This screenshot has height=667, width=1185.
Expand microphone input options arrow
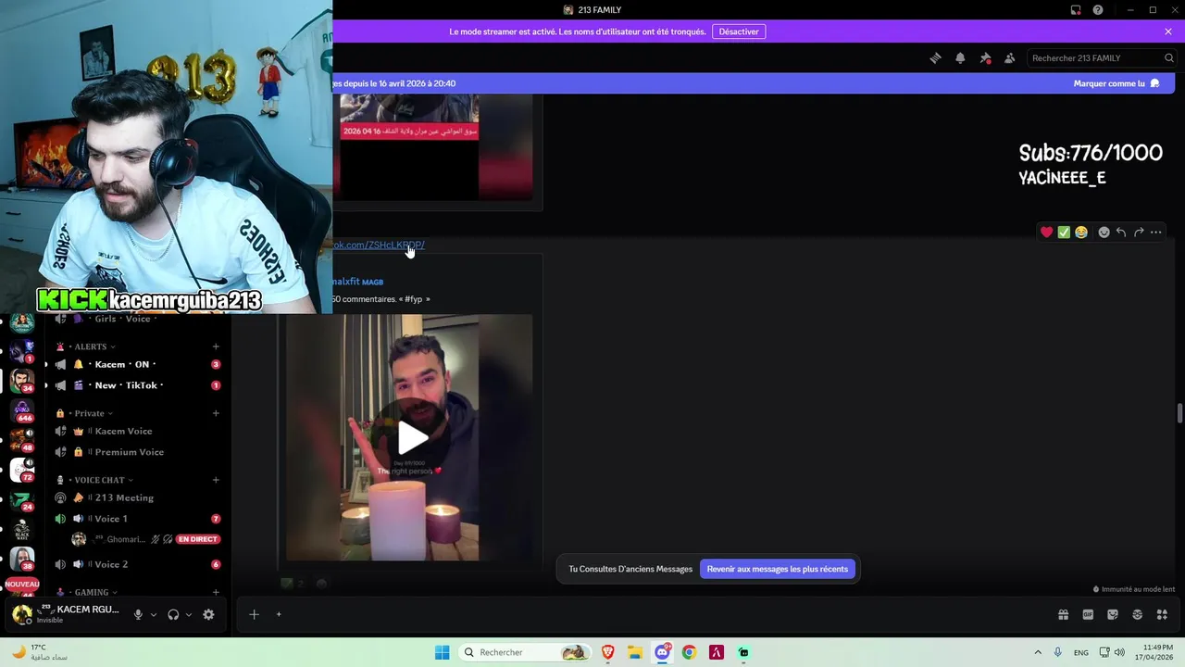click(154, 614)
